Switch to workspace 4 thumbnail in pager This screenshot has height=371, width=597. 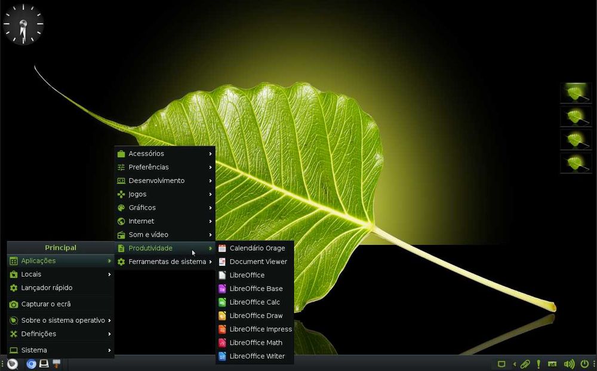[576, 163]
